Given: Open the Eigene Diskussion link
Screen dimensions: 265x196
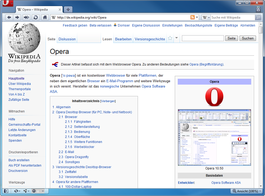Looking at the screenshot, I should (146, 25).
